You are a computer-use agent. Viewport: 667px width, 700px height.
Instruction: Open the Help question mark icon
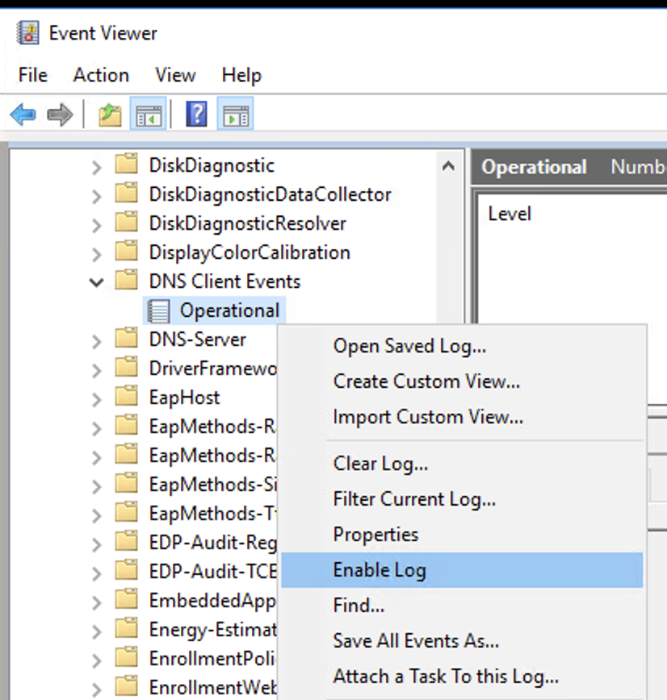[x=196, y=114]
